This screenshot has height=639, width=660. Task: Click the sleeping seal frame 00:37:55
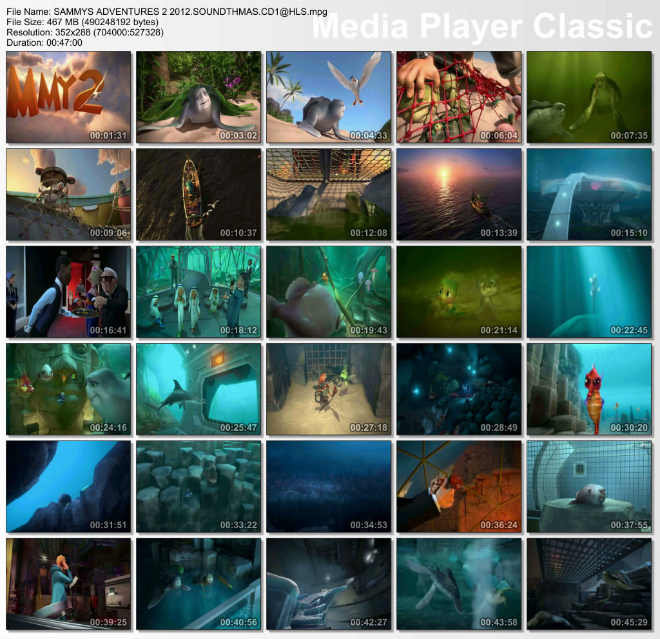[589, 486]
